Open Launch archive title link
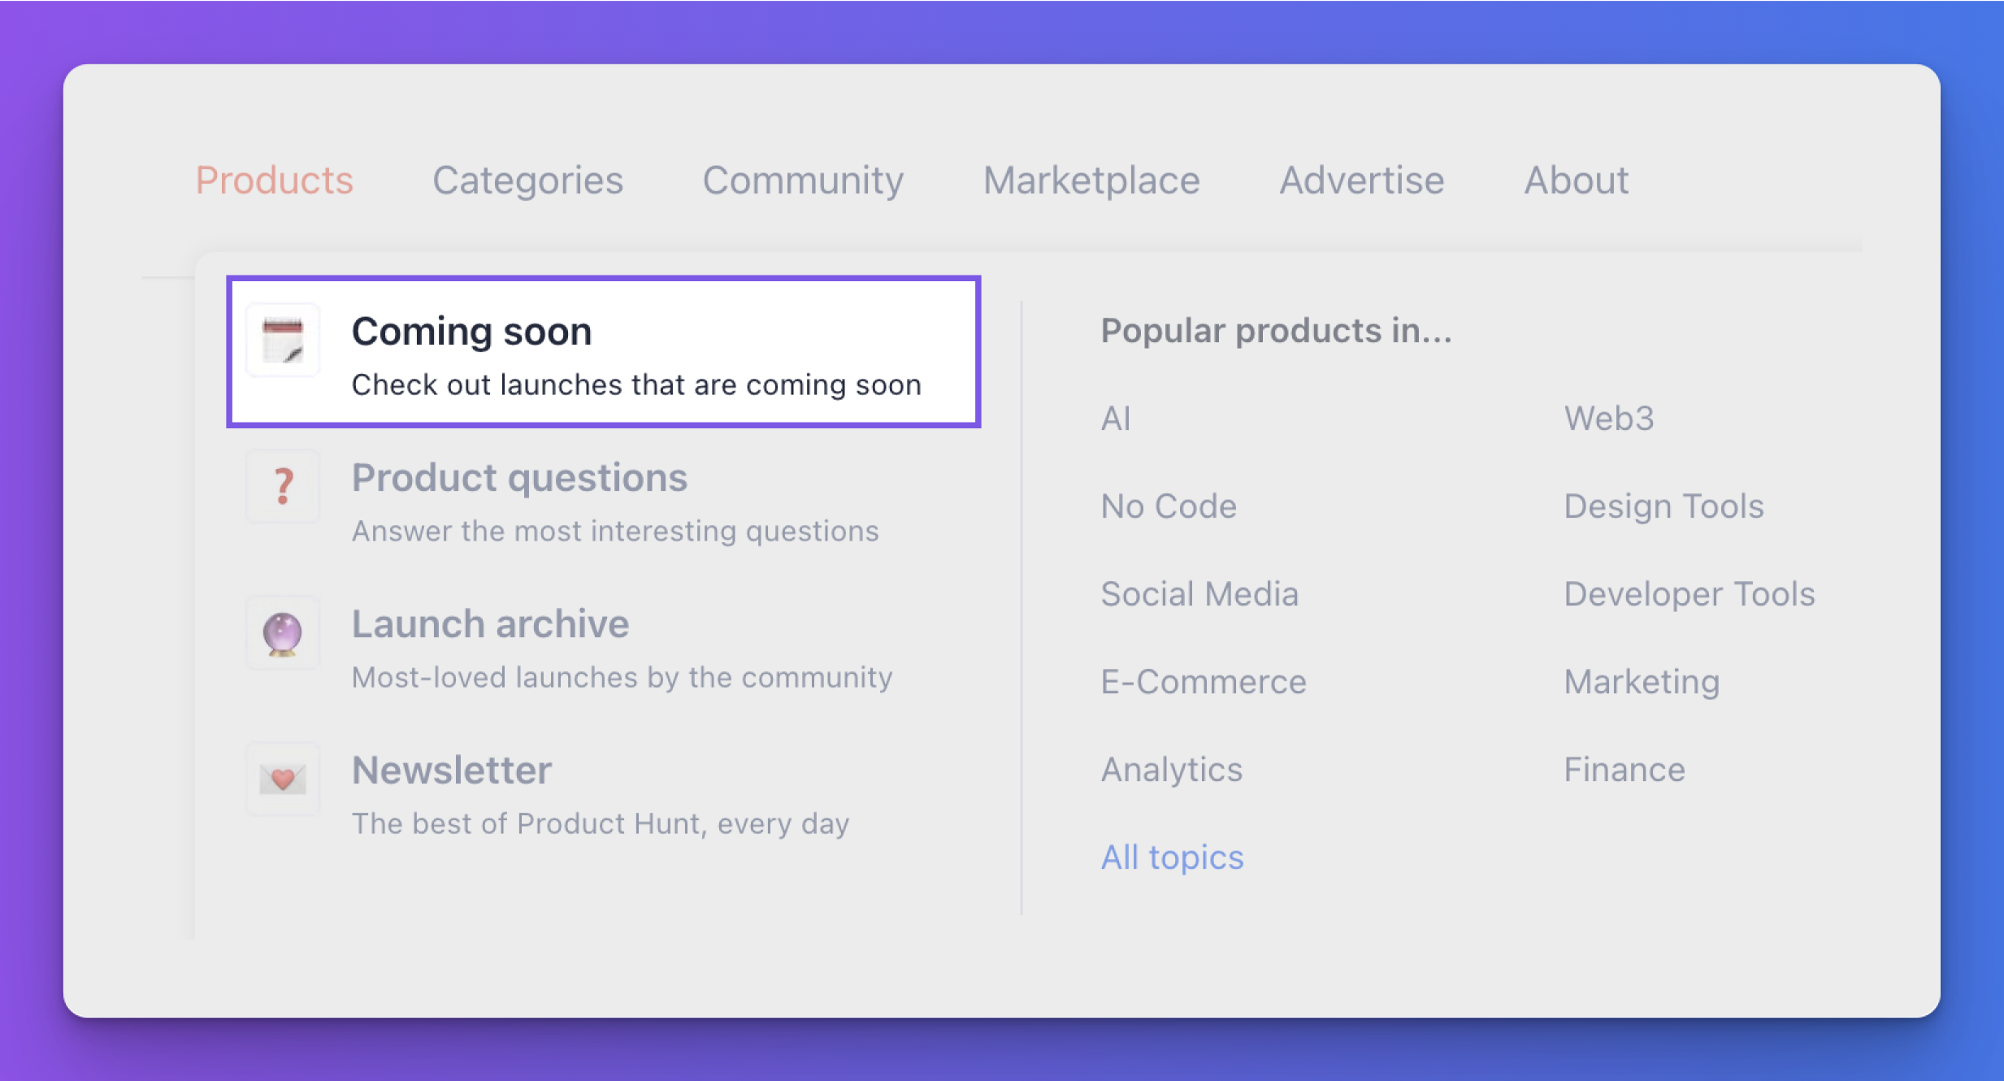Viewport: 2004px width, 1081px height. tap(490, 623)
